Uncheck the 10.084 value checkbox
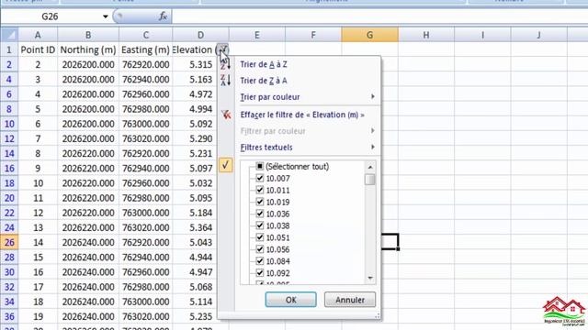 tap(259, 260)
